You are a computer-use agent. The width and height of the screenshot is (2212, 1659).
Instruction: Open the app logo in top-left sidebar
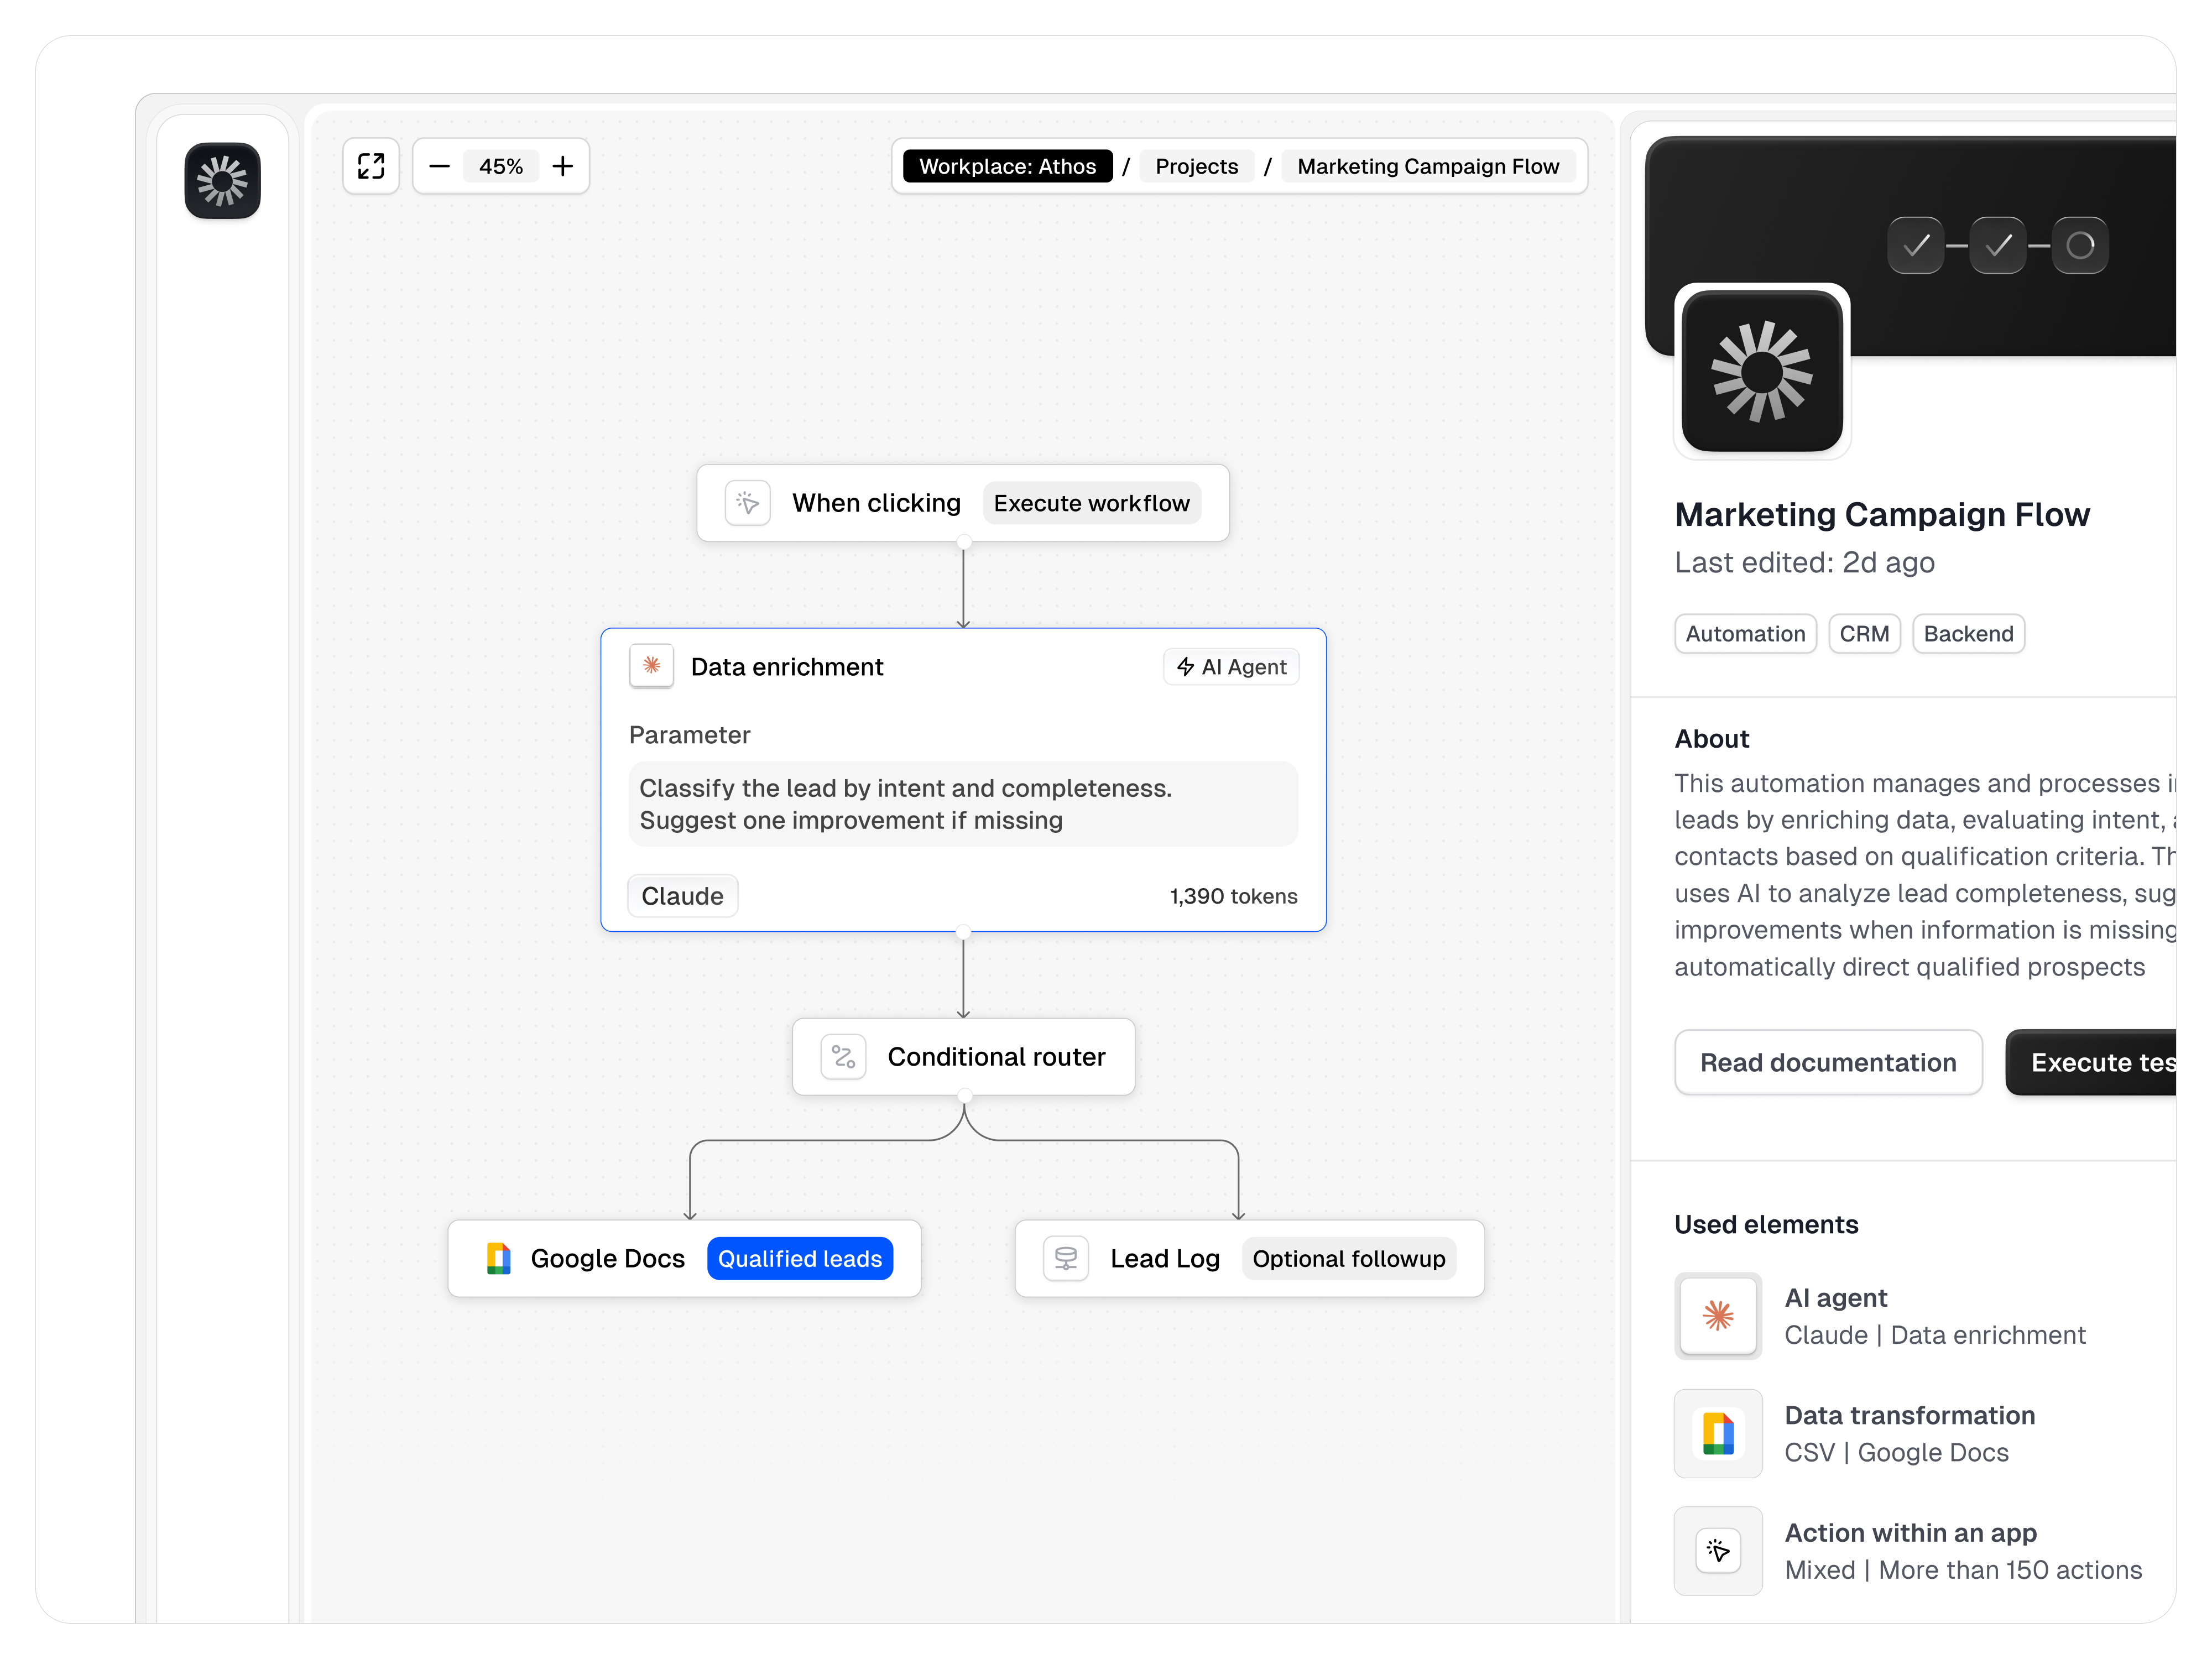(x=222, y=181)
